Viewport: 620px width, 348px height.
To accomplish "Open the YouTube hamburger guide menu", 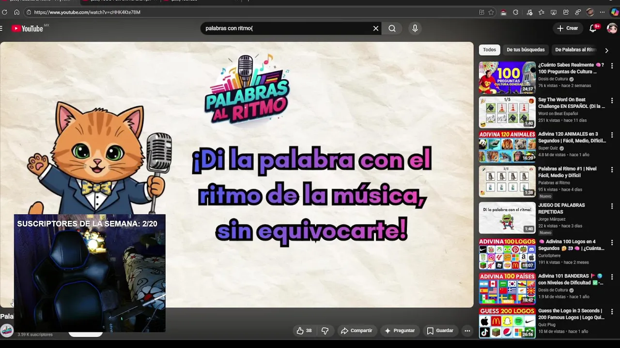I will coord(1,29).
